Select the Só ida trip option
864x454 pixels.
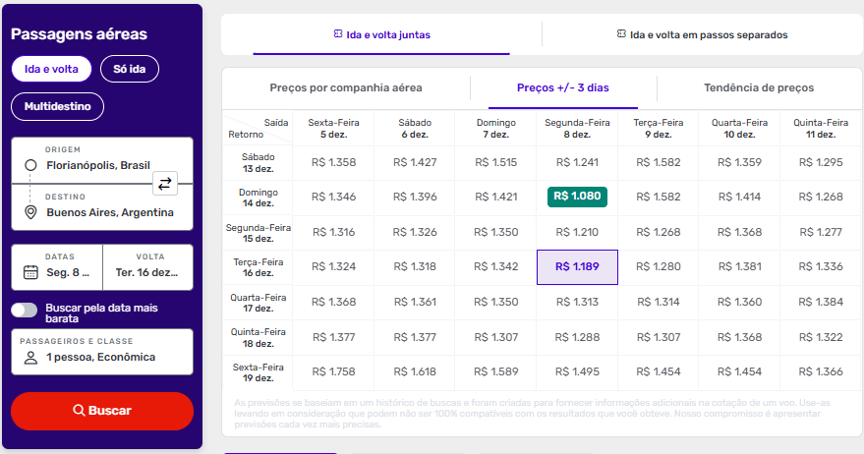[129, 68]
